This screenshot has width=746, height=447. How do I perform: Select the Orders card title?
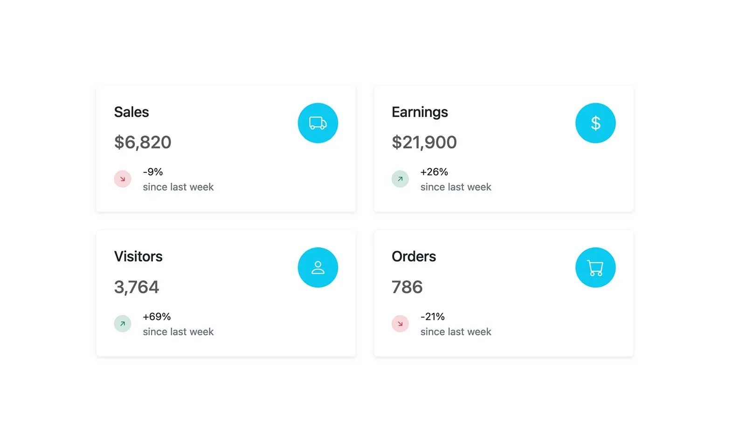click(414, 257)
